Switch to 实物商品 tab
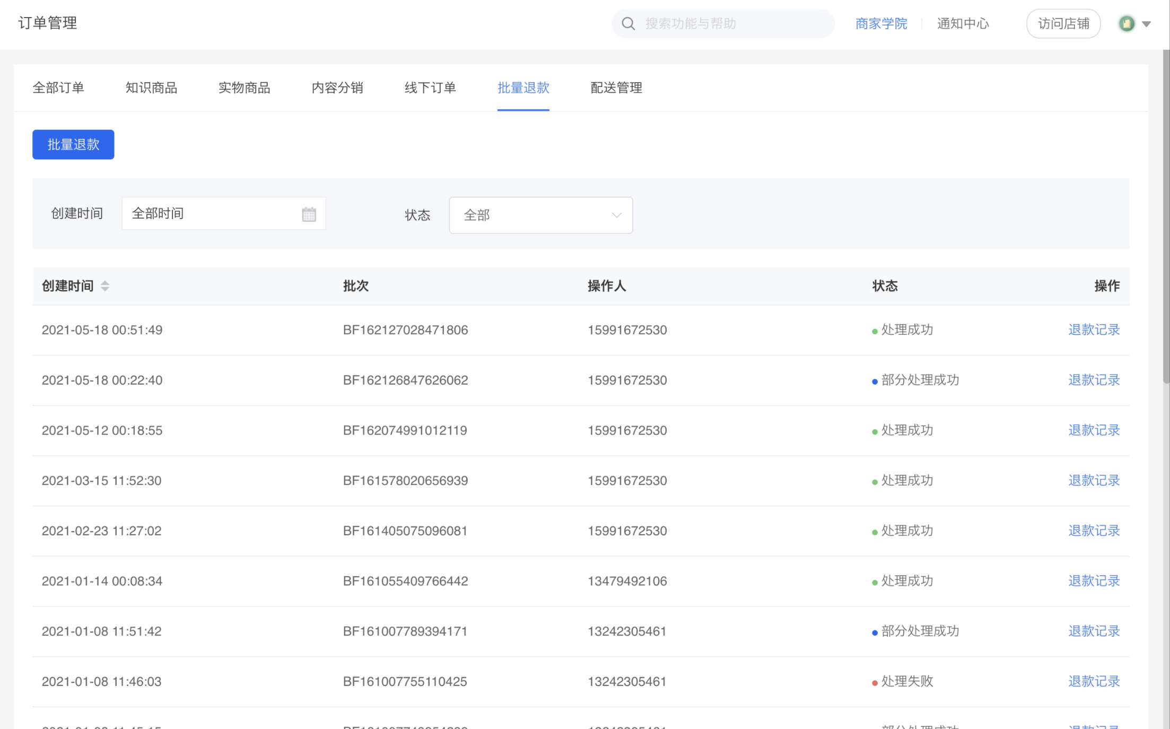Viewport: 1170px width, 729px height. click(244, 88)
